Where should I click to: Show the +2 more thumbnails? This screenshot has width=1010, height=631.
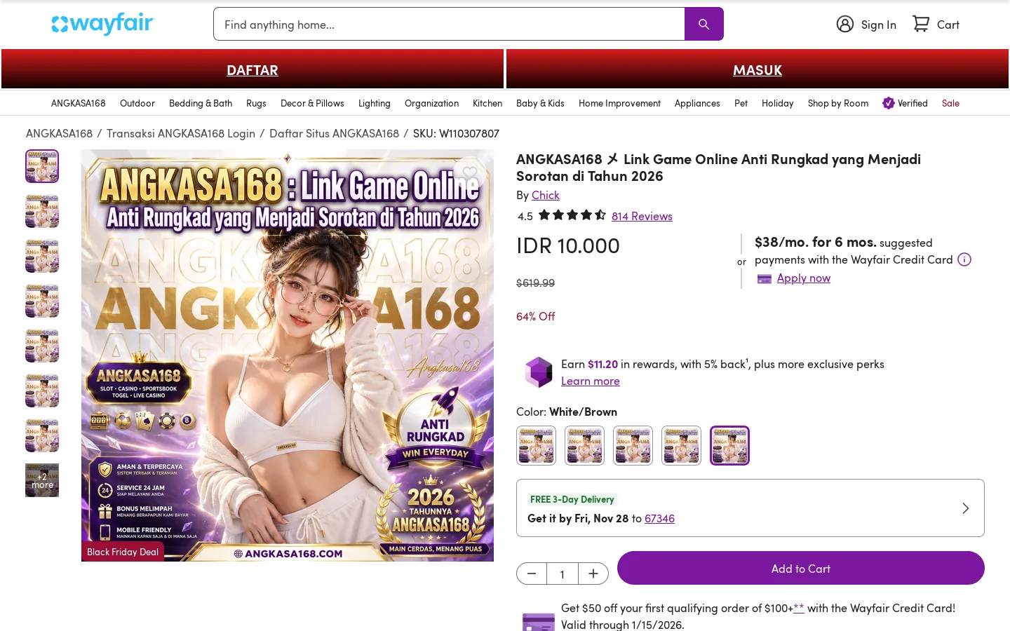point(42,480)
